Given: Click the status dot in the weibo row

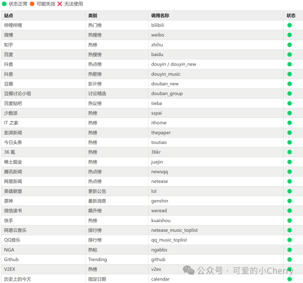Looking at the screenshot, I should pos(290,35).
